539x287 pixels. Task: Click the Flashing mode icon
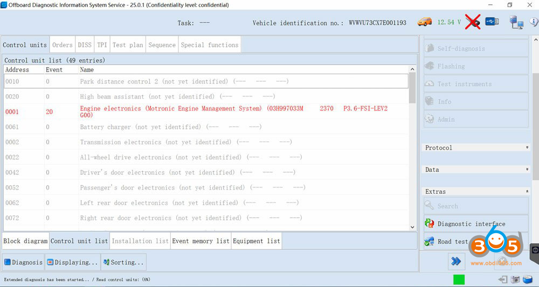pyautogui.click(x=430, y=66)
